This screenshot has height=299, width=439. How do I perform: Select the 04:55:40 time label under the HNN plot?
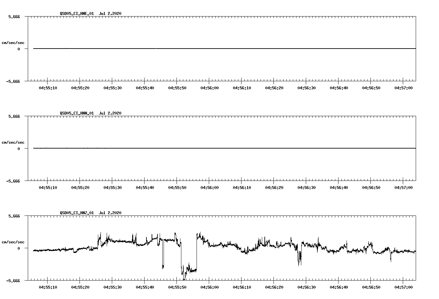[x=145, y=187]
